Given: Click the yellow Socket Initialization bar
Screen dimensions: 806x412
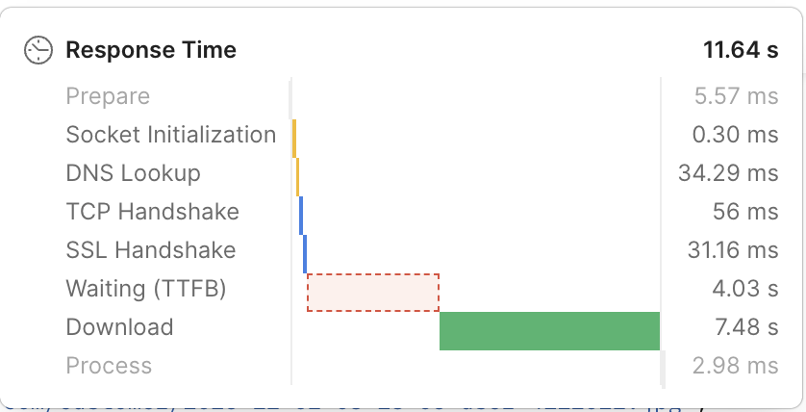Looking at the screenshot, I should click(294, 139).
